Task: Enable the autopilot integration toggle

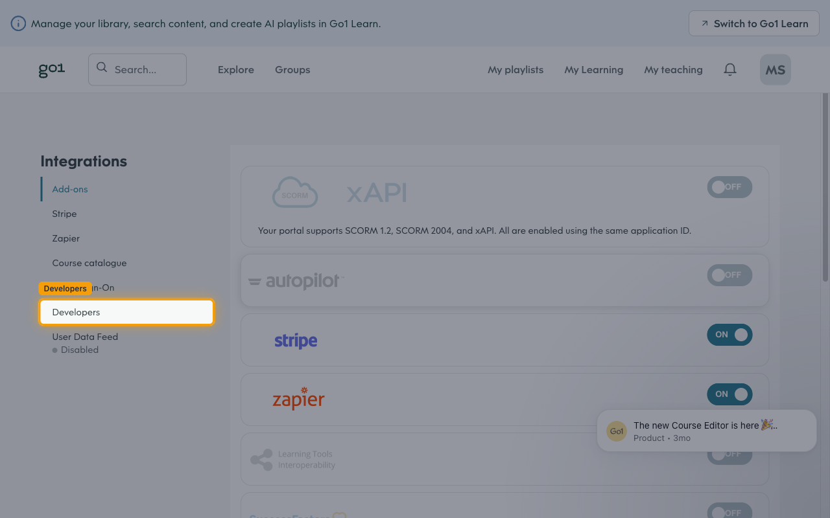Action: 729,275
